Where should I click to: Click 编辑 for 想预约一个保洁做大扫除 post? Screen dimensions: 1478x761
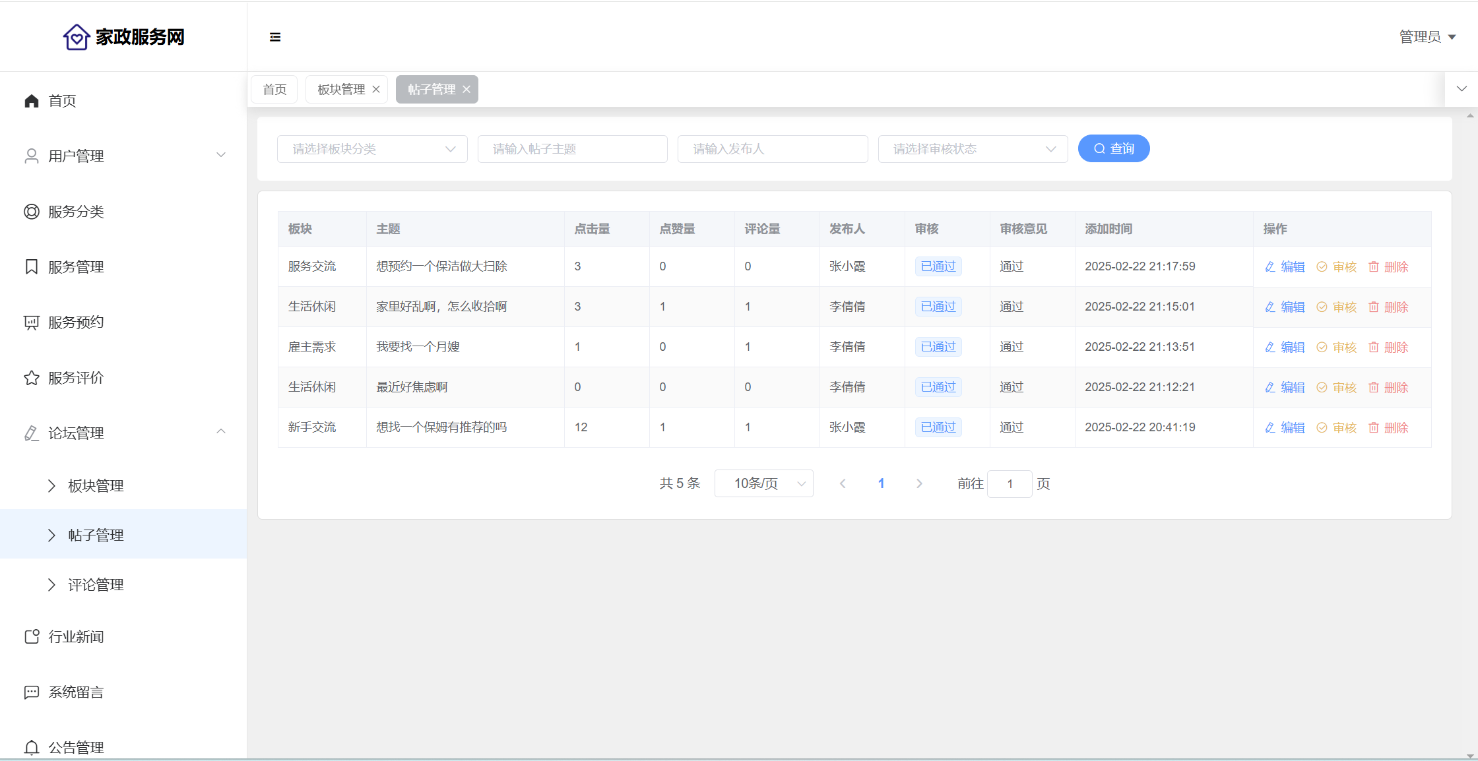(x=1285, y=267)
